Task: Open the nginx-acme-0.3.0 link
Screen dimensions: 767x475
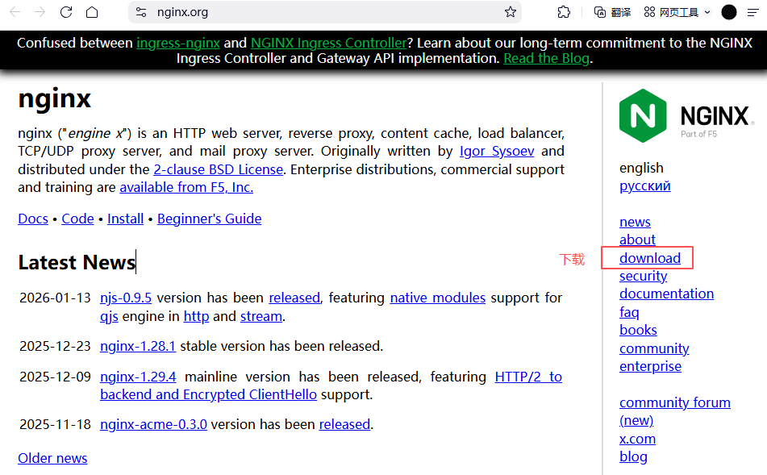Action: point(153,425)
